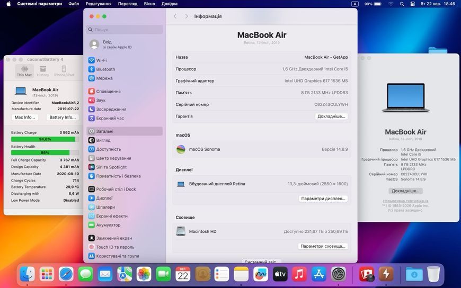Open Шпалери settings

click(x=125, y=207)
